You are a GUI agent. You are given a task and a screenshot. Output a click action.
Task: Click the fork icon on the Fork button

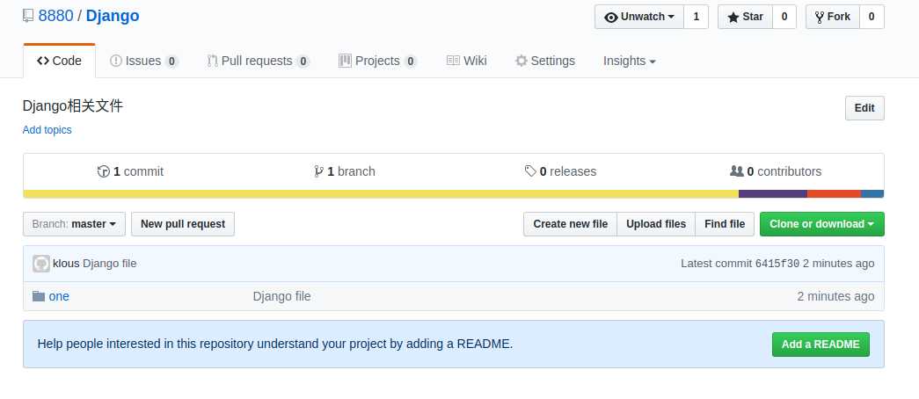(x=820, y=17)
